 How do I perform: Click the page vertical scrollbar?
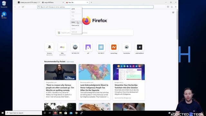(x=177, y=25)
